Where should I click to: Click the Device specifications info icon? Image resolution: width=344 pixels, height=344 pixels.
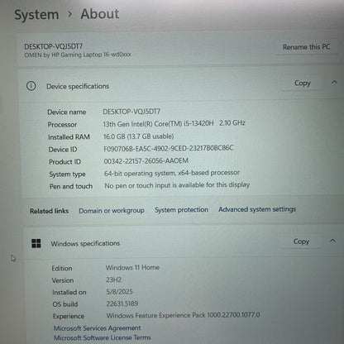tap(31, 86)
